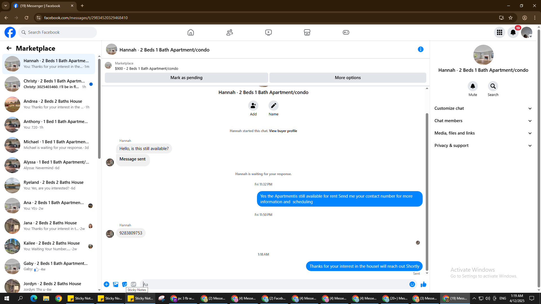The height and width of the screenshot is (304, 541).
Task: Click the Facebook logo
Action: tap(10, 32)
